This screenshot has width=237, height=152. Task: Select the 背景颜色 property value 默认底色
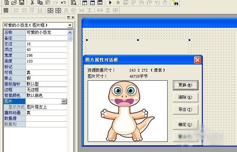pos(46,96)
